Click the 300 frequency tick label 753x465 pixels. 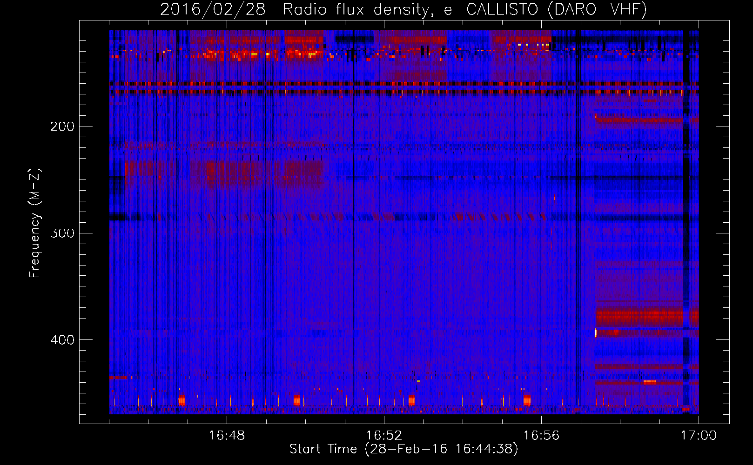coord(62,233)
